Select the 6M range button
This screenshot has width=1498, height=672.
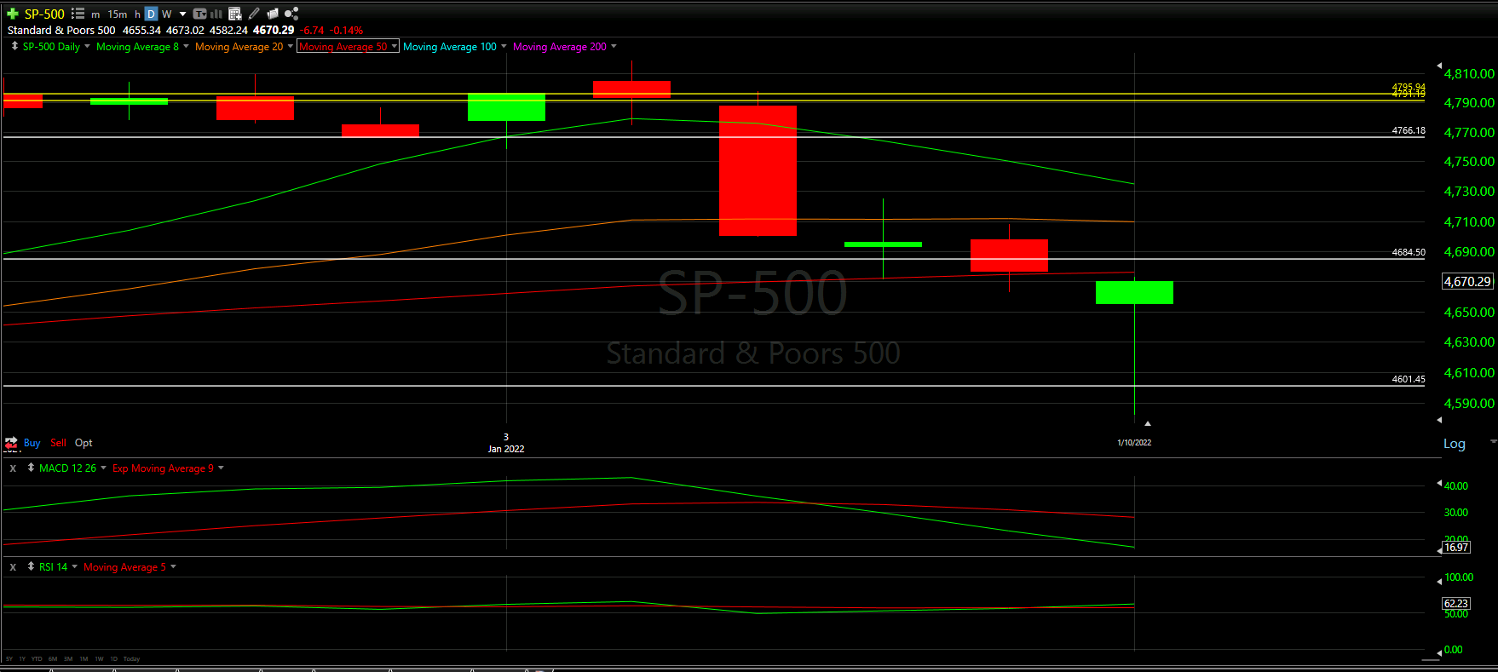tap(53, 659)
